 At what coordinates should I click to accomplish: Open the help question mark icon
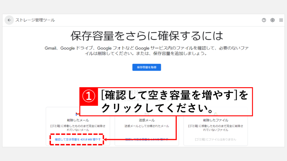coord(264,20)
